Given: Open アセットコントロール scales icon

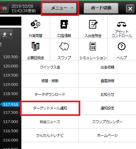Looking at the screenshot, I should [122, 24].
